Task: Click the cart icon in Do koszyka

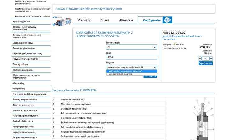Action: pyautogui.click(x=200, y=63)
